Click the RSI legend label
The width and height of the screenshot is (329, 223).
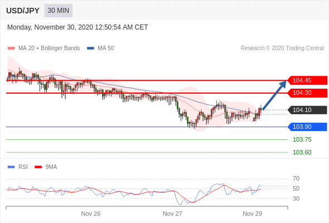[23, 167]
